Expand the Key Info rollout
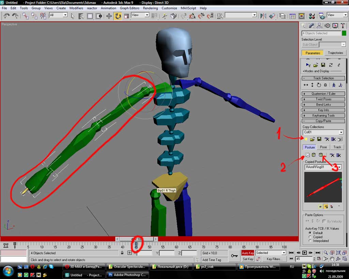Image resolution: width=349 pixels, height=279 pixels. click(x=323, y=110)
